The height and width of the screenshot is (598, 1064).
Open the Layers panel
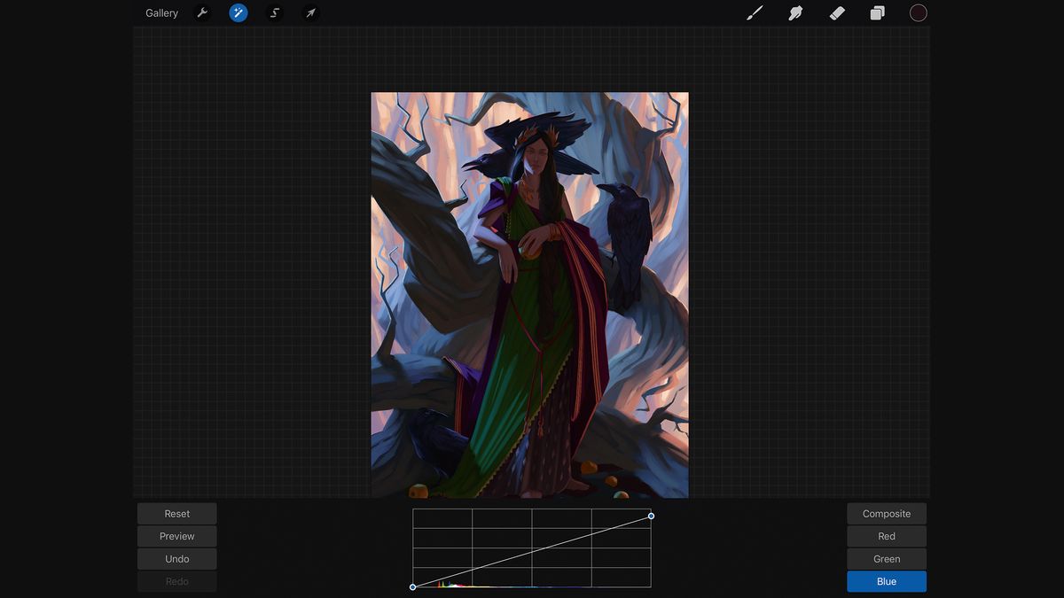point(877,12)
